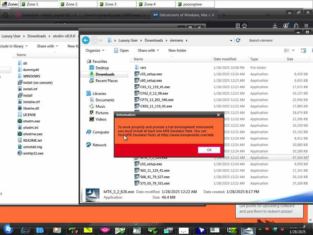Open Videos library
Screen dimensions: 313x235
101,119
